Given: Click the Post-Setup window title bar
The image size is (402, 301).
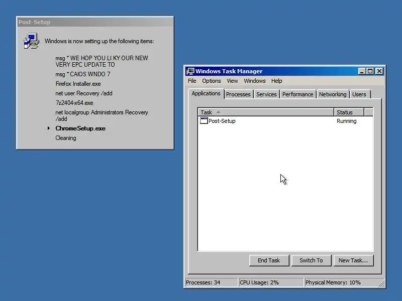Looking at the screenshot, I should pos(95,22).
